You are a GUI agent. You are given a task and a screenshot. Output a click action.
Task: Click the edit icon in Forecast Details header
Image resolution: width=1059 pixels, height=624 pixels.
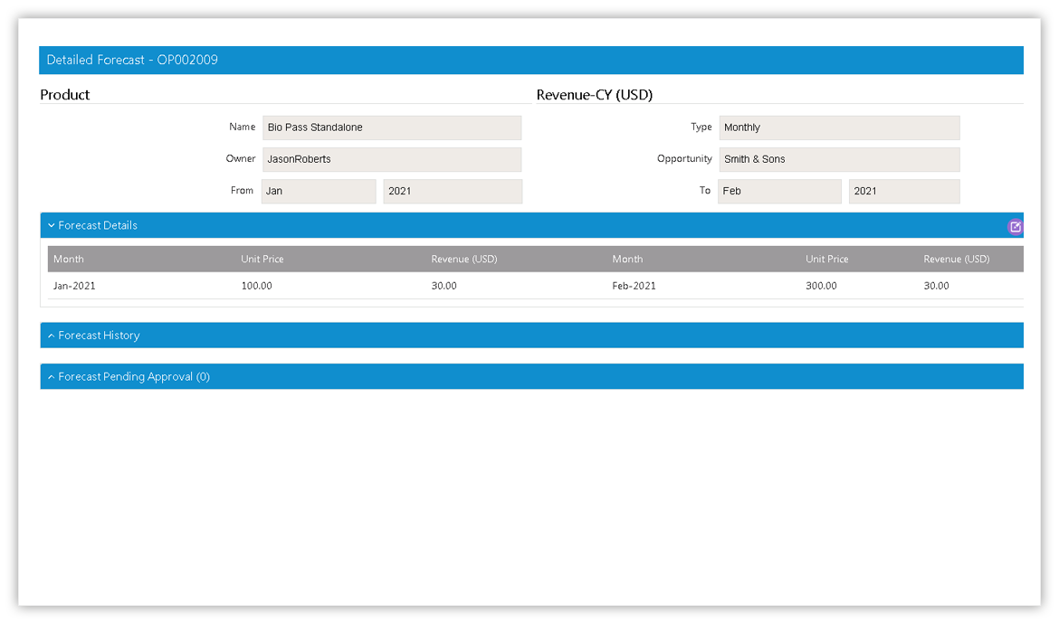point(1015,227)
